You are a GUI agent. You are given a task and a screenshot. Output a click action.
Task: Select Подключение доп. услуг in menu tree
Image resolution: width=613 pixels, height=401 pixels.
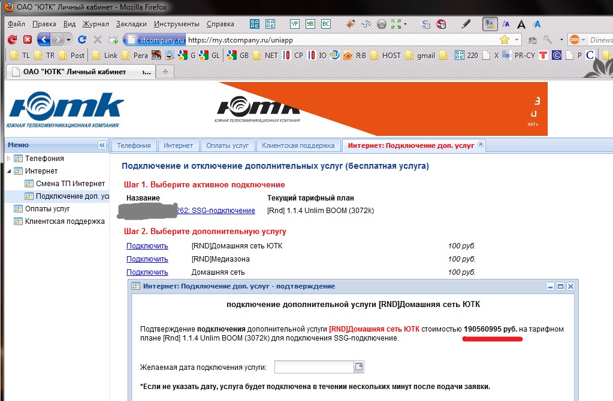tap(73, 196)
